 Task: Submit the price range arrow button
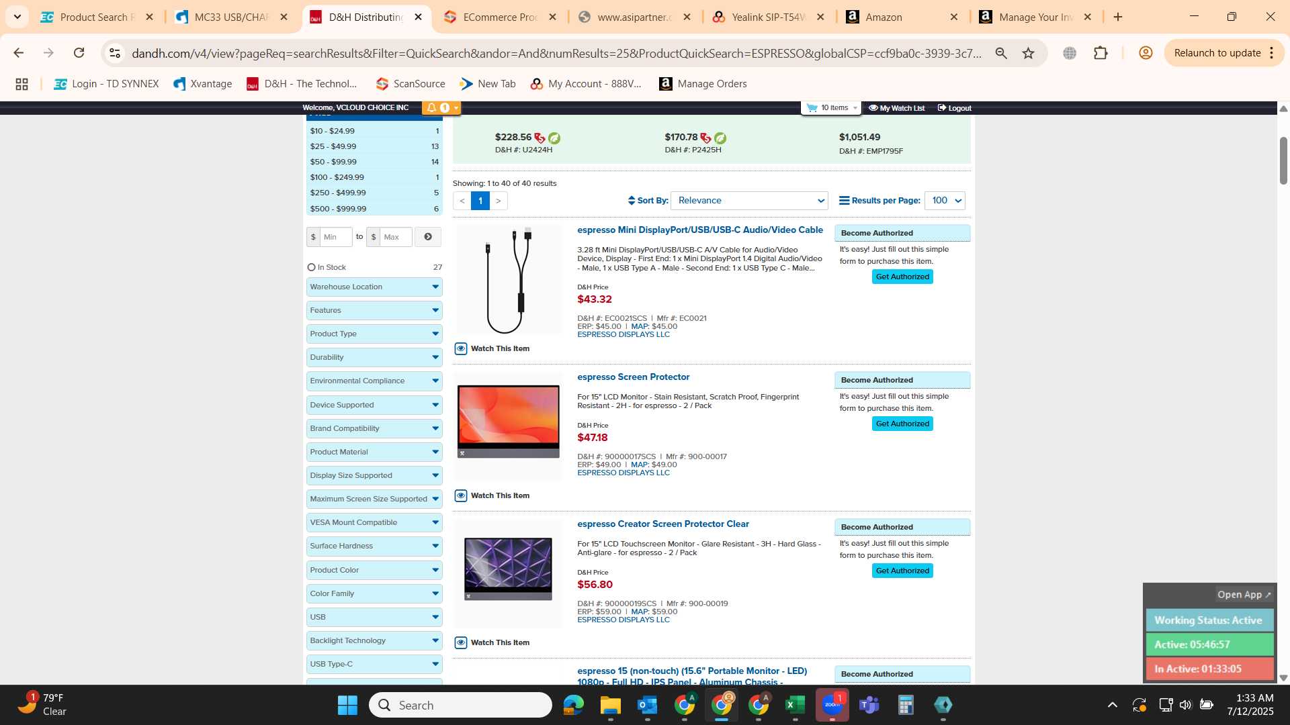coord(428,237)
